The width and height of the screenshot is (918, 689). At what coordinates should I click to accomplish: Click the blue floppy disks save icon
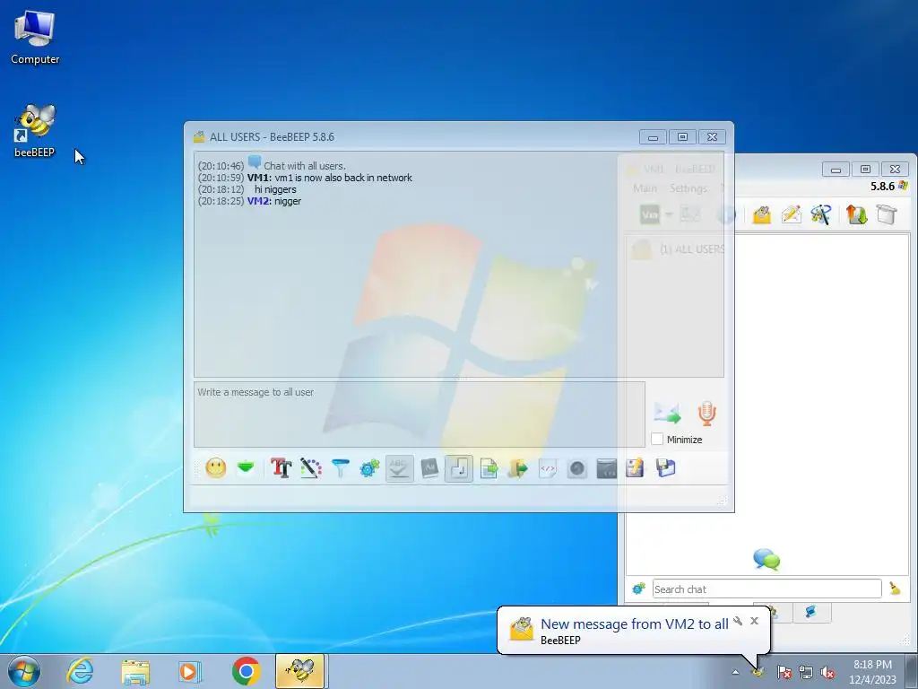[666, 468]
